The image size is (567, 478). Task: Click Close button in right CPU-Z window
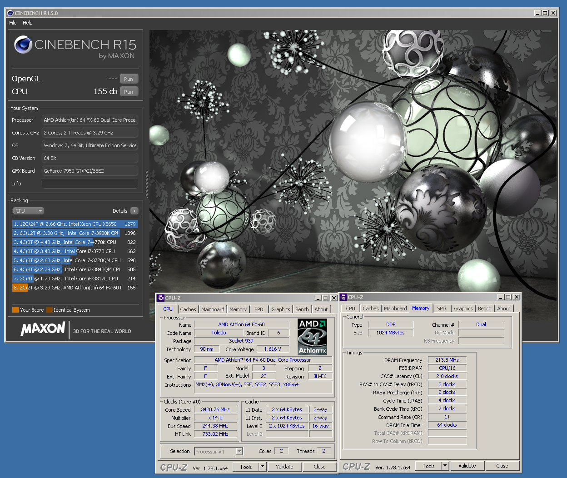[x=502, y=466]
